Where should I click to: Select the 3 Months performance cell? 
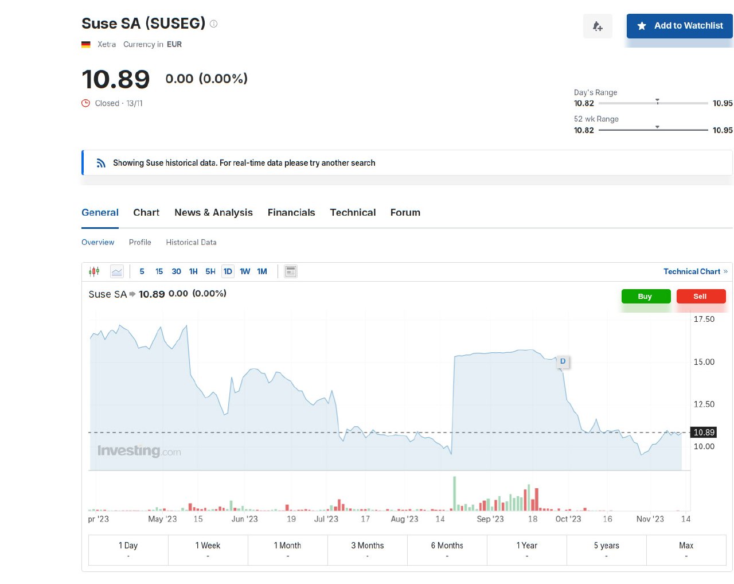click(x=367, y=550)
